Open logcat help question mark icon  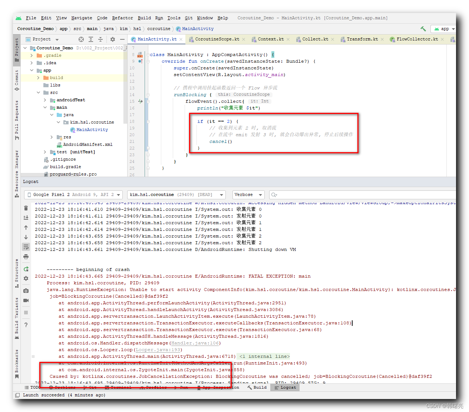[x=26, y=325]
